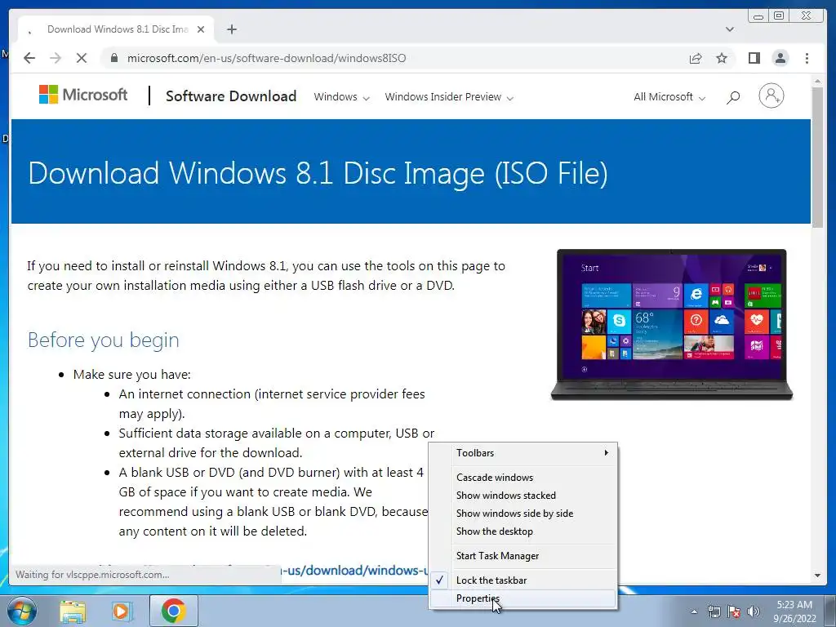Open the Software Download link
Viewport: 836px width, 627px height.
(x=231, y=96)
